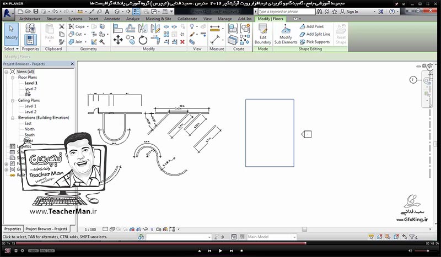Click Add Split Line button
The image size is (441, 257).
315,34
